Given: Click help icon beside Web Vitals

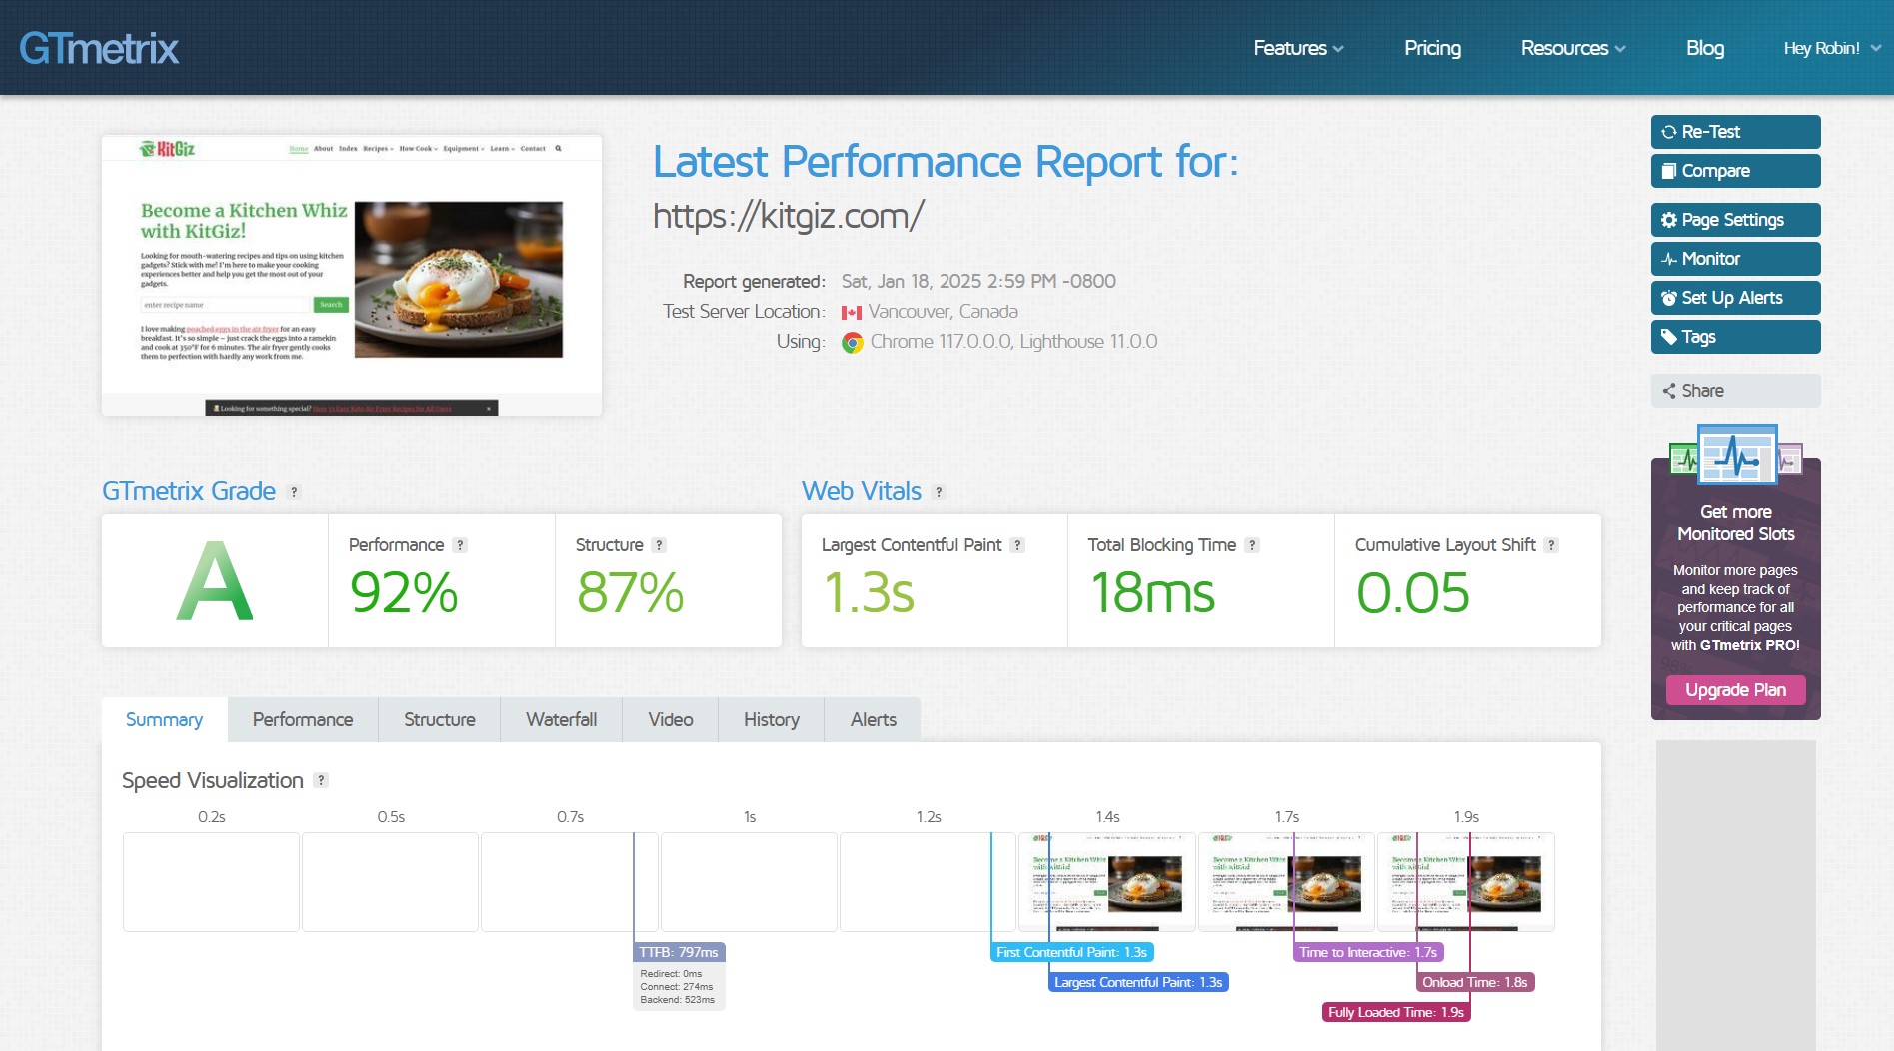Looking at the screenshot, I should [x=938, y=492].
